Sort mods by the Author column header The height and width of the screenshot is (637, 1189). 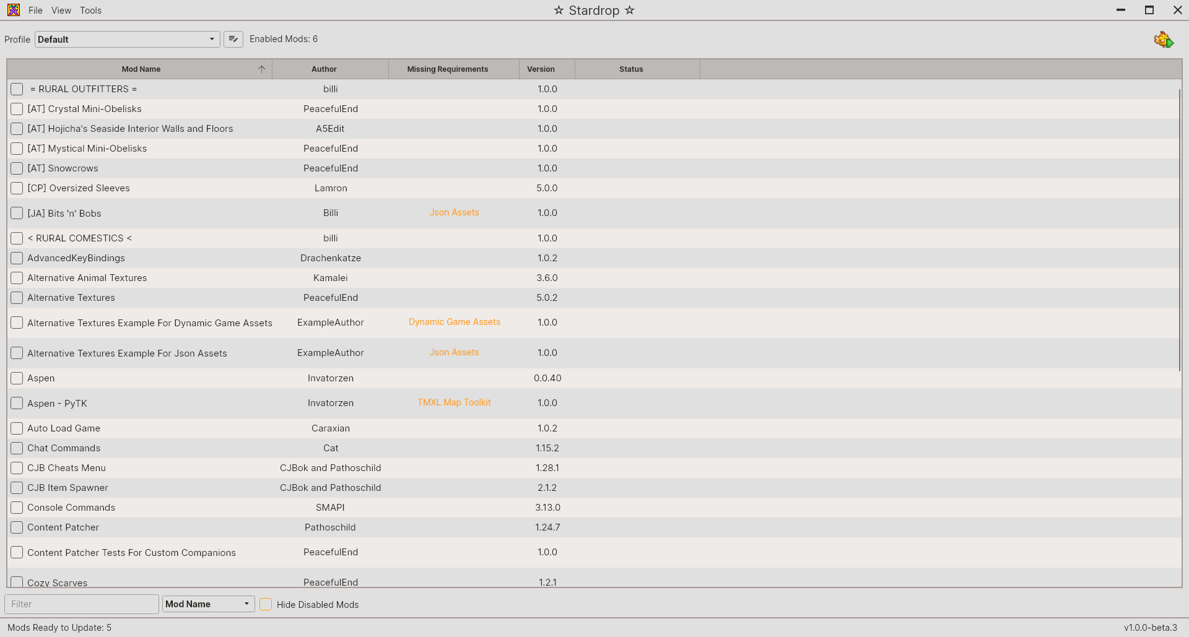(324, 69)
